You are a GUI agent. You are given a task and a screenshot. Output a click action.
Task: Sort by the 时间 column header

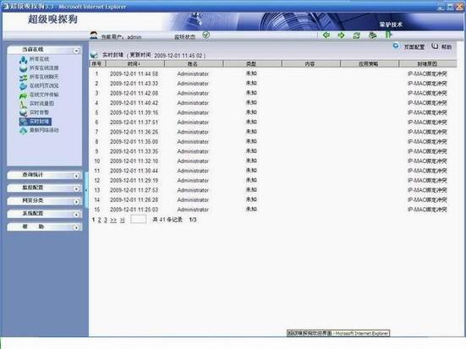click(x=134, y=63)
